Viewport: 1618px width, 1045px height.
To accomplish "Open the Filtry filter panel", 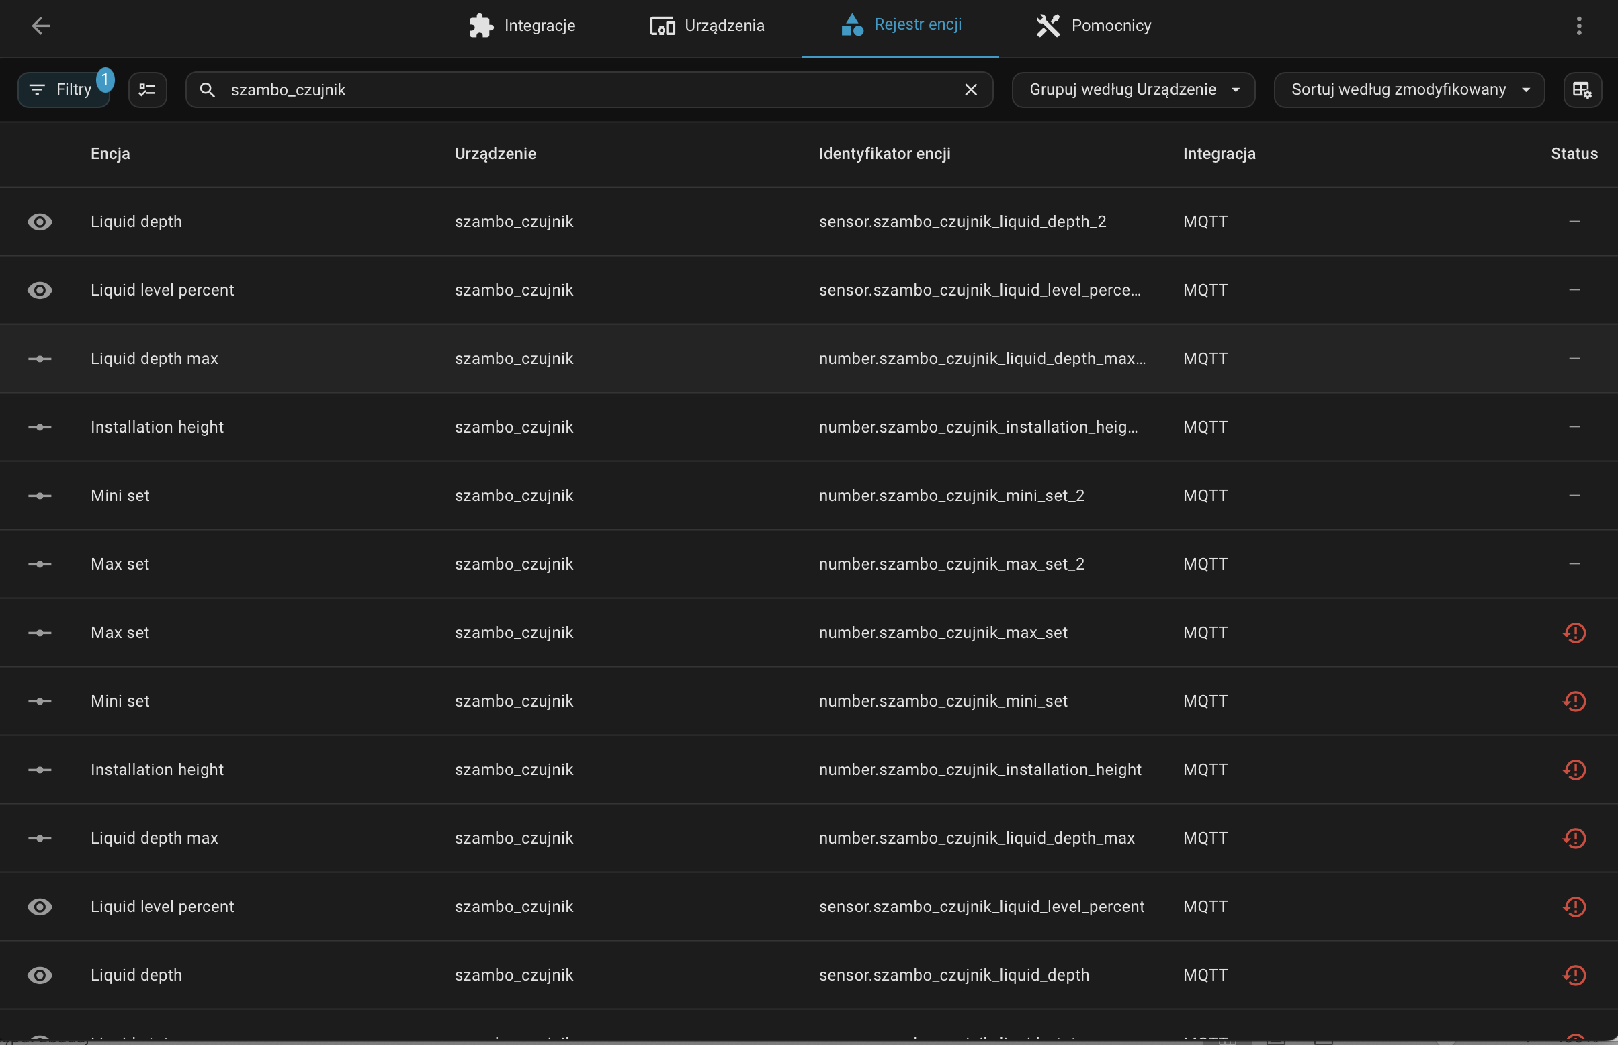I will [x=64, y=89].
